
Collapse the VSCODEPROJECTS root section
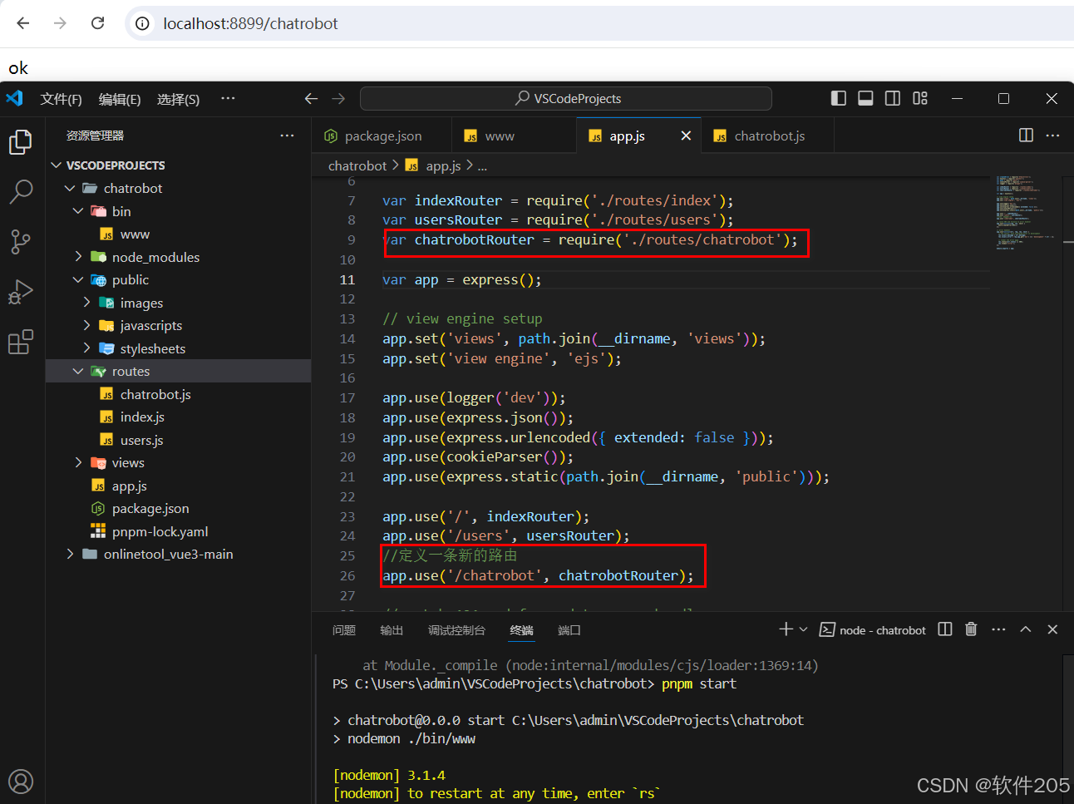pos(57,165)
